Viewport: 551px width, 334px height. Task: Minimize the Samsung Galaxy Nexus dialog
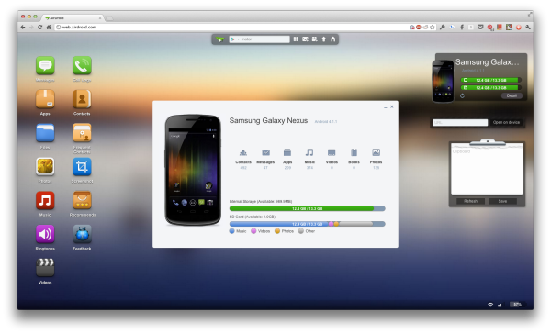coord(386,106)
